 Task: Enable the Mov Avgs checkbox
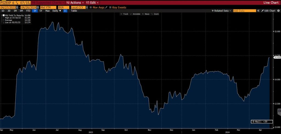pos(91,7)
